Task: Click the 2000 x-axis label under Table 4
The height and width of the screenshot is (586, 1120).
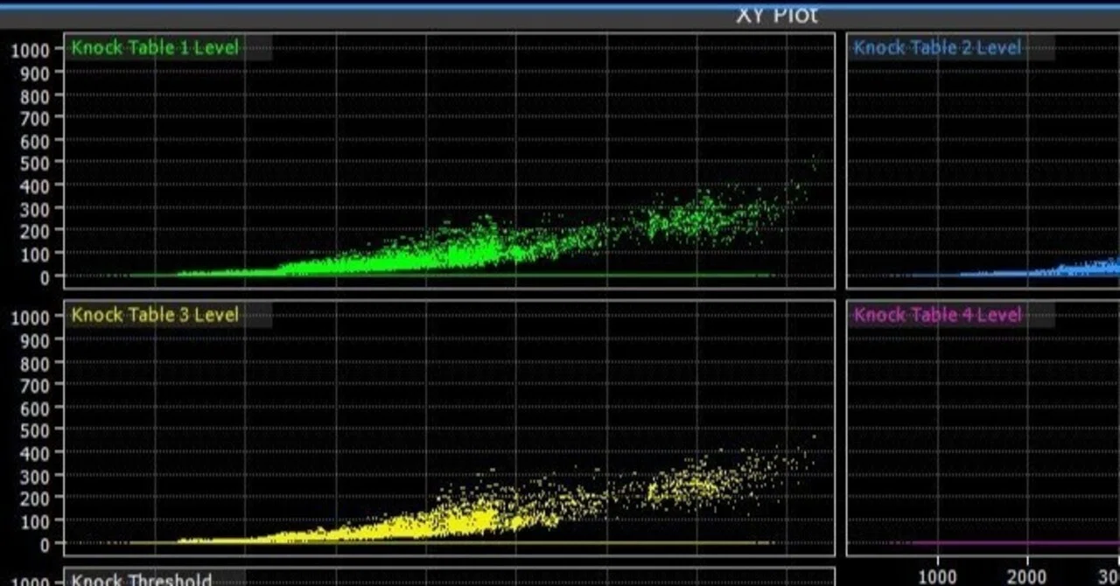Action: (x=1027, y=576)
